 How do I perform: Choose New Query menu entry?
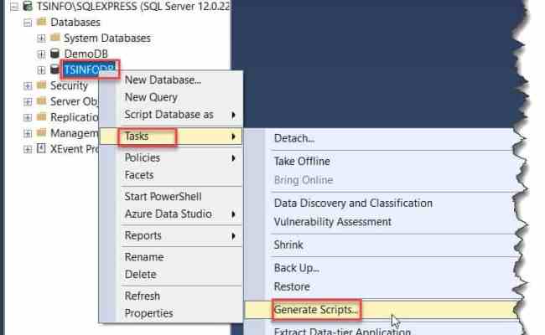pos(171,97)
